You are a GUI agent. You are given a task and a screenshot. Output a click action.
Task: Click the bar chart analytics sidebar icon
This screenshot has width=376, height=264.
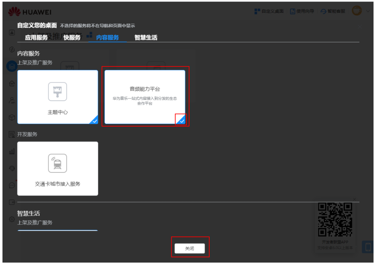pyautogui.click(x=12, y=151)
